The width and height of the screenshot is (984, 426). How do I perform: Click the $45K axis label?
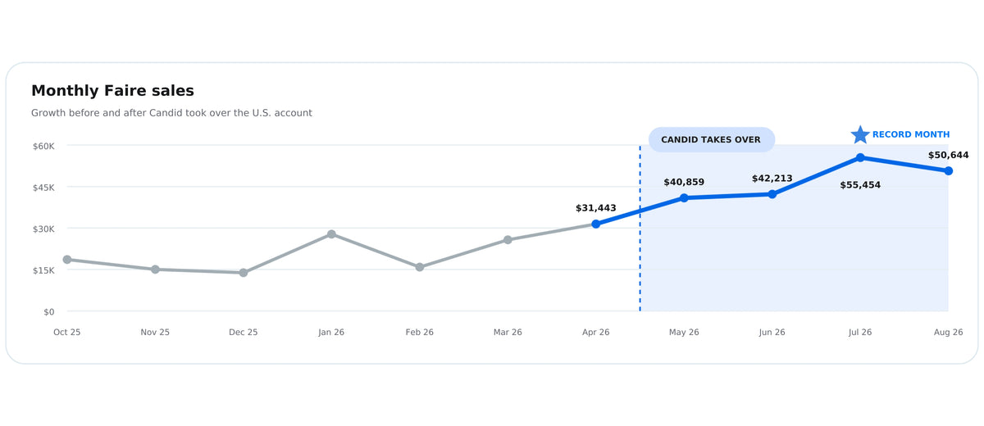click(43, 188)
